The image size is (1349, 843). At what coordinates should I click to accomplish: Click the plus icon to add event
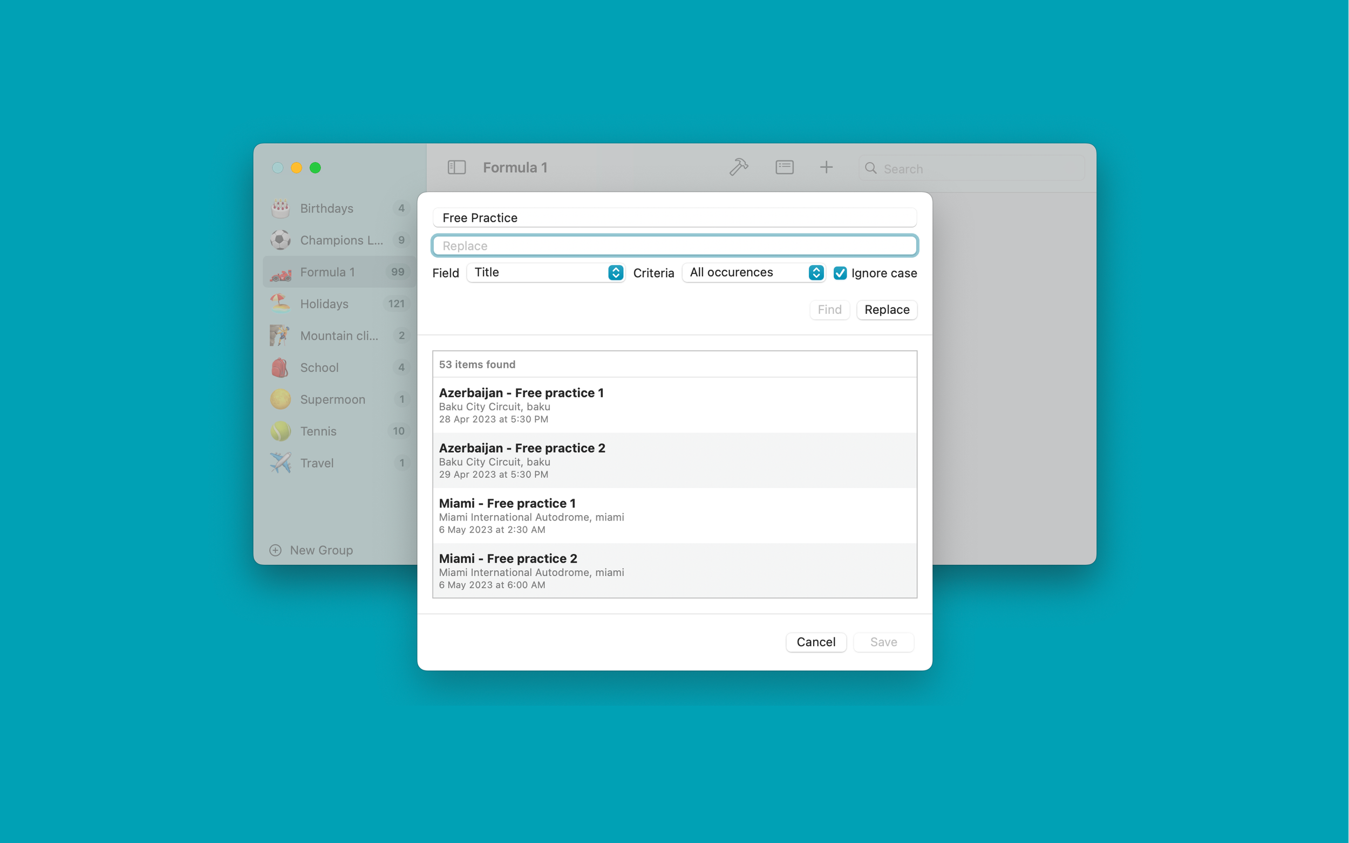[x=826, y=167]
